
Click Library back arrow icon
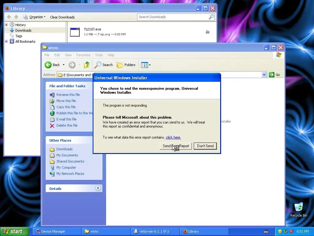[9, 17]
